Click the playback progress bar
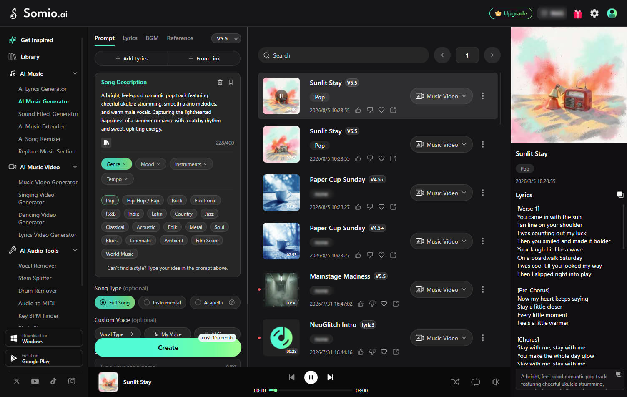 click(x=311, y=390)
